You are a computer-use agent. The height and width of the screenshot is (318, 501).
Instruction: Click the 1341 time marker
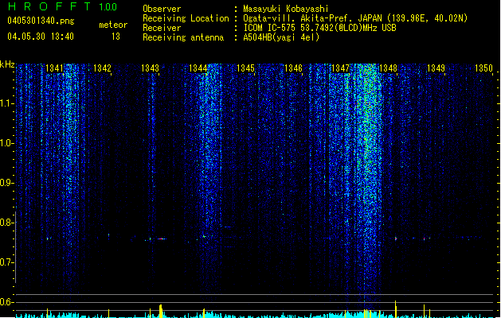click(x=54, y=68)
